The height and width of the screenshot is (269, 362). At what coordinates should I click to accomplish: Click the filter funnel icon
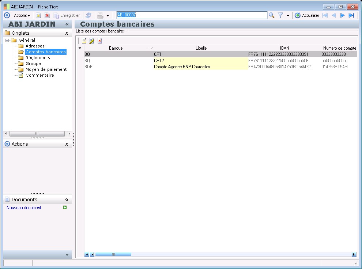[x=280, y=15]
